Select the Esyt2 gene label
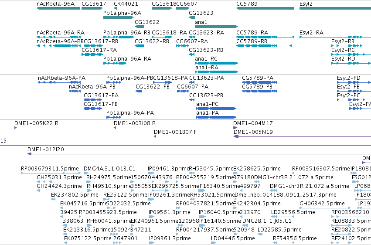 click(x=306, y=4)
